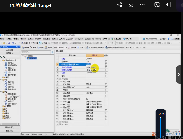This screenshot has width=183, height=139.
Task: Click the 广小二 assistant icon
Action: tap(125, 39)
